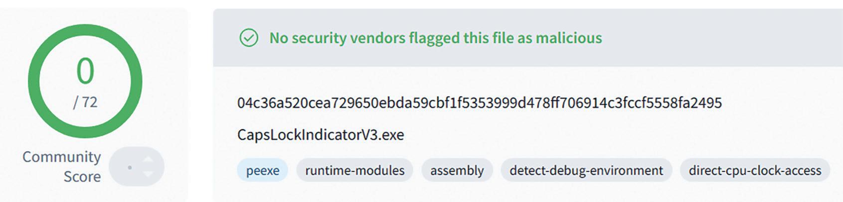Click the CapsLockIndicatorV3.exe file name
This screenshot has height=202, width=843.
click(x=320, y=135)
